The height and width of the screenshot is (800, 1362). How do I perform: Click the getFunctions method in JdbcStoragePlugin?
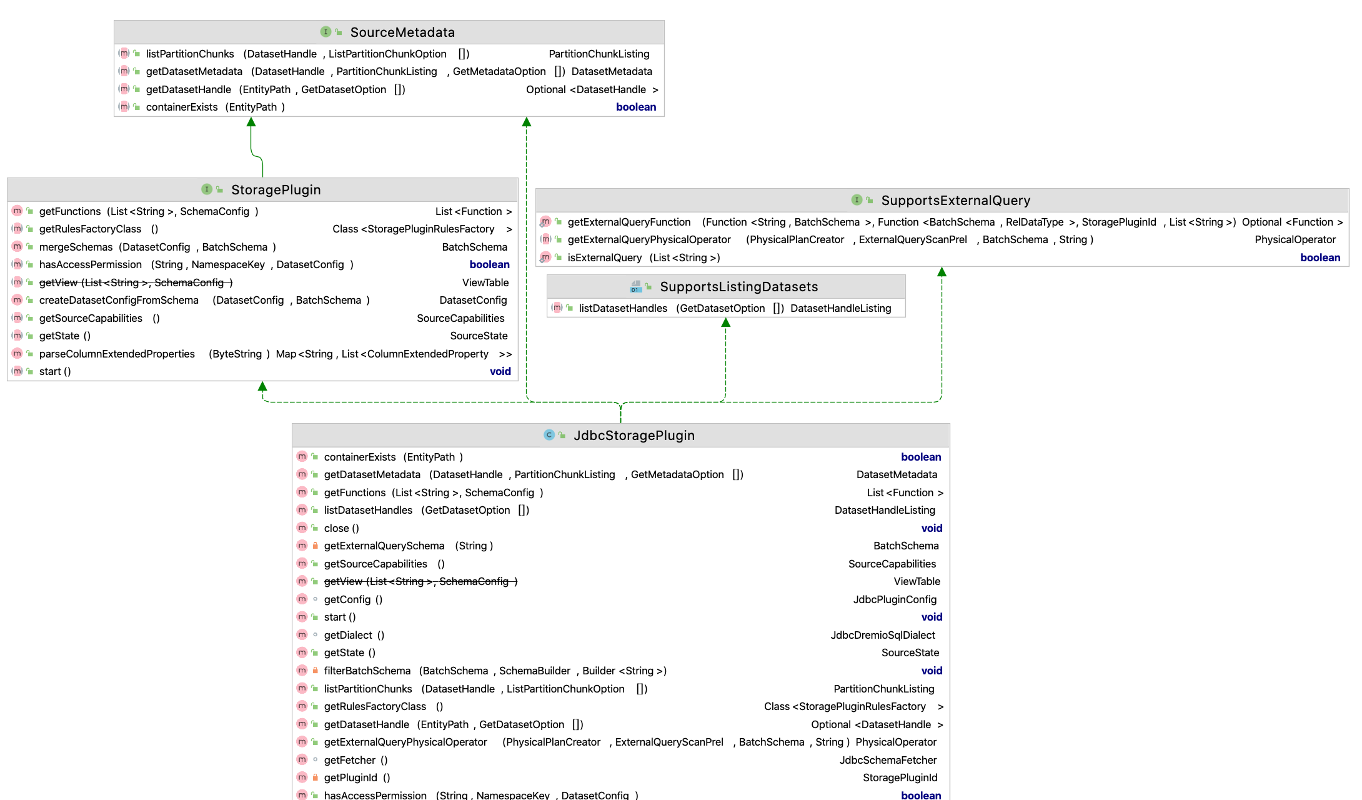tap(620, 492)
